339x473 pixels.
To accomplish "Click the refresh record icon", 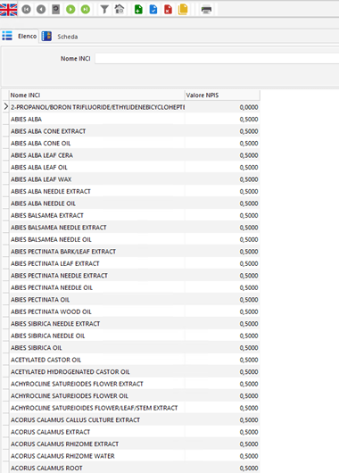I will click(56, 10).
